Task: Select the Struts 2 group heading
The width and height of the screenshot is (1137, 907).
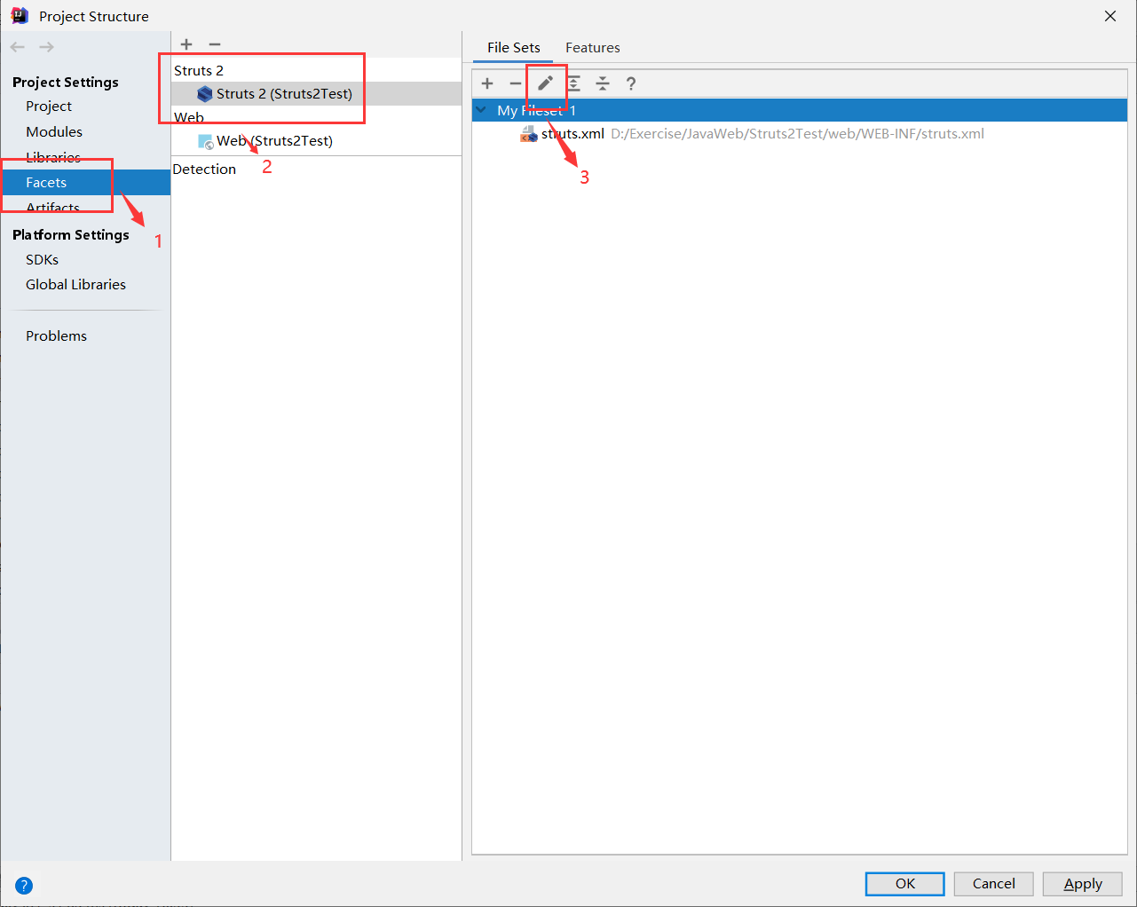Action: 199,71
